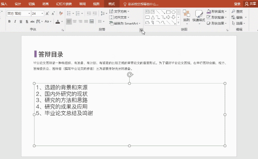Select the curve shape
The width and height of the screenshot is (258, 159).
[x=163, y=23]
